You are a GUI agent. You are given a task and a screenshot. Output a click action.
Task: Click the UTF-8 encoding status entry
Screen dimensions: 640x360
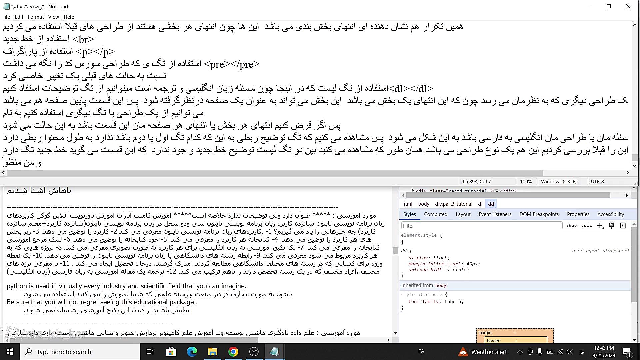[597, 182]
